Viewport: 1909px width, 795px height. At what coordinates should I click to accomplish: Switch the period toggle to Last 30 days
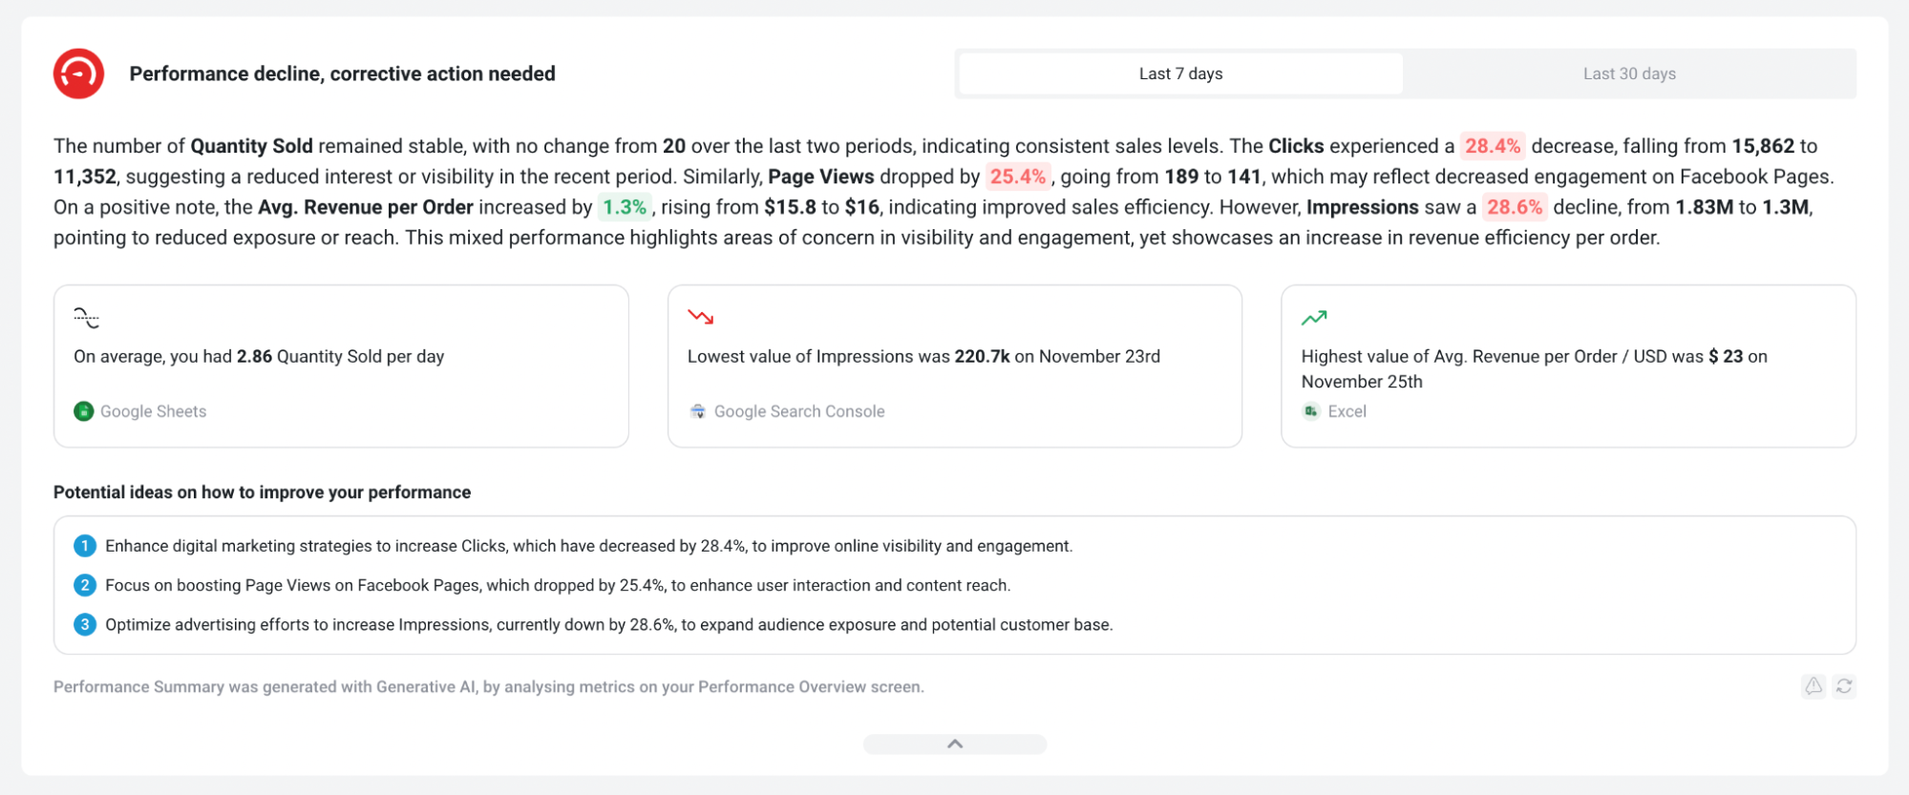pyautogui.click(x=1628, y=73)
